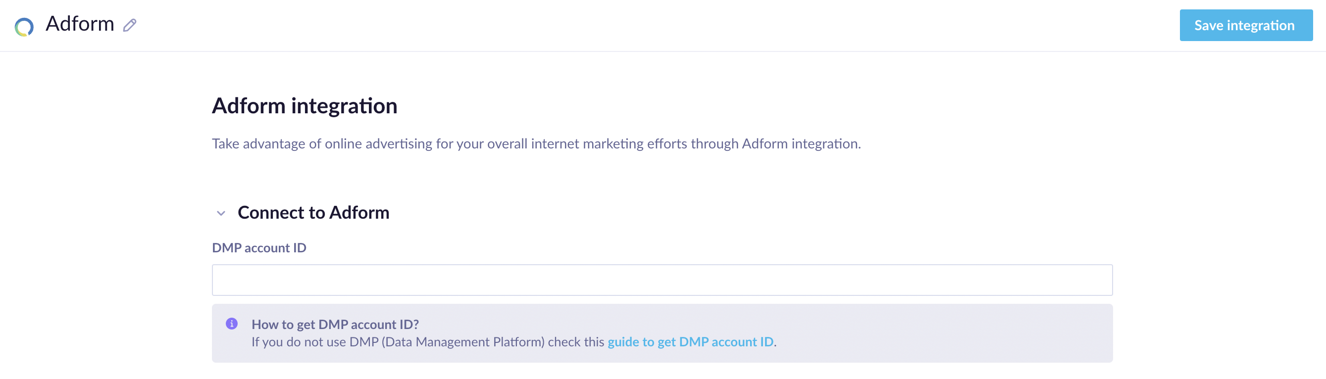
Task: Click the Save integration button
Action: click(x=1246, y=25)
